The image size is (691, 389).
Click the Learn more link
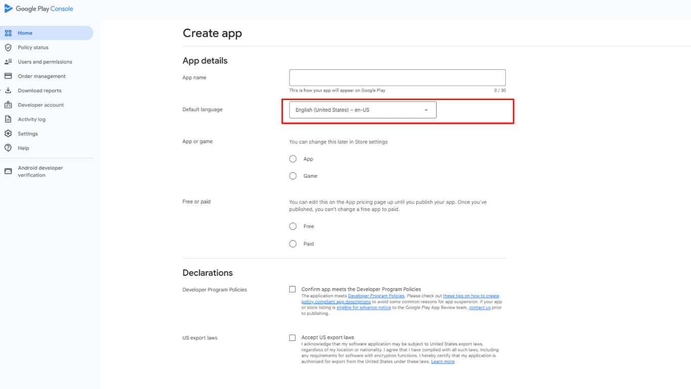point(443,362)
